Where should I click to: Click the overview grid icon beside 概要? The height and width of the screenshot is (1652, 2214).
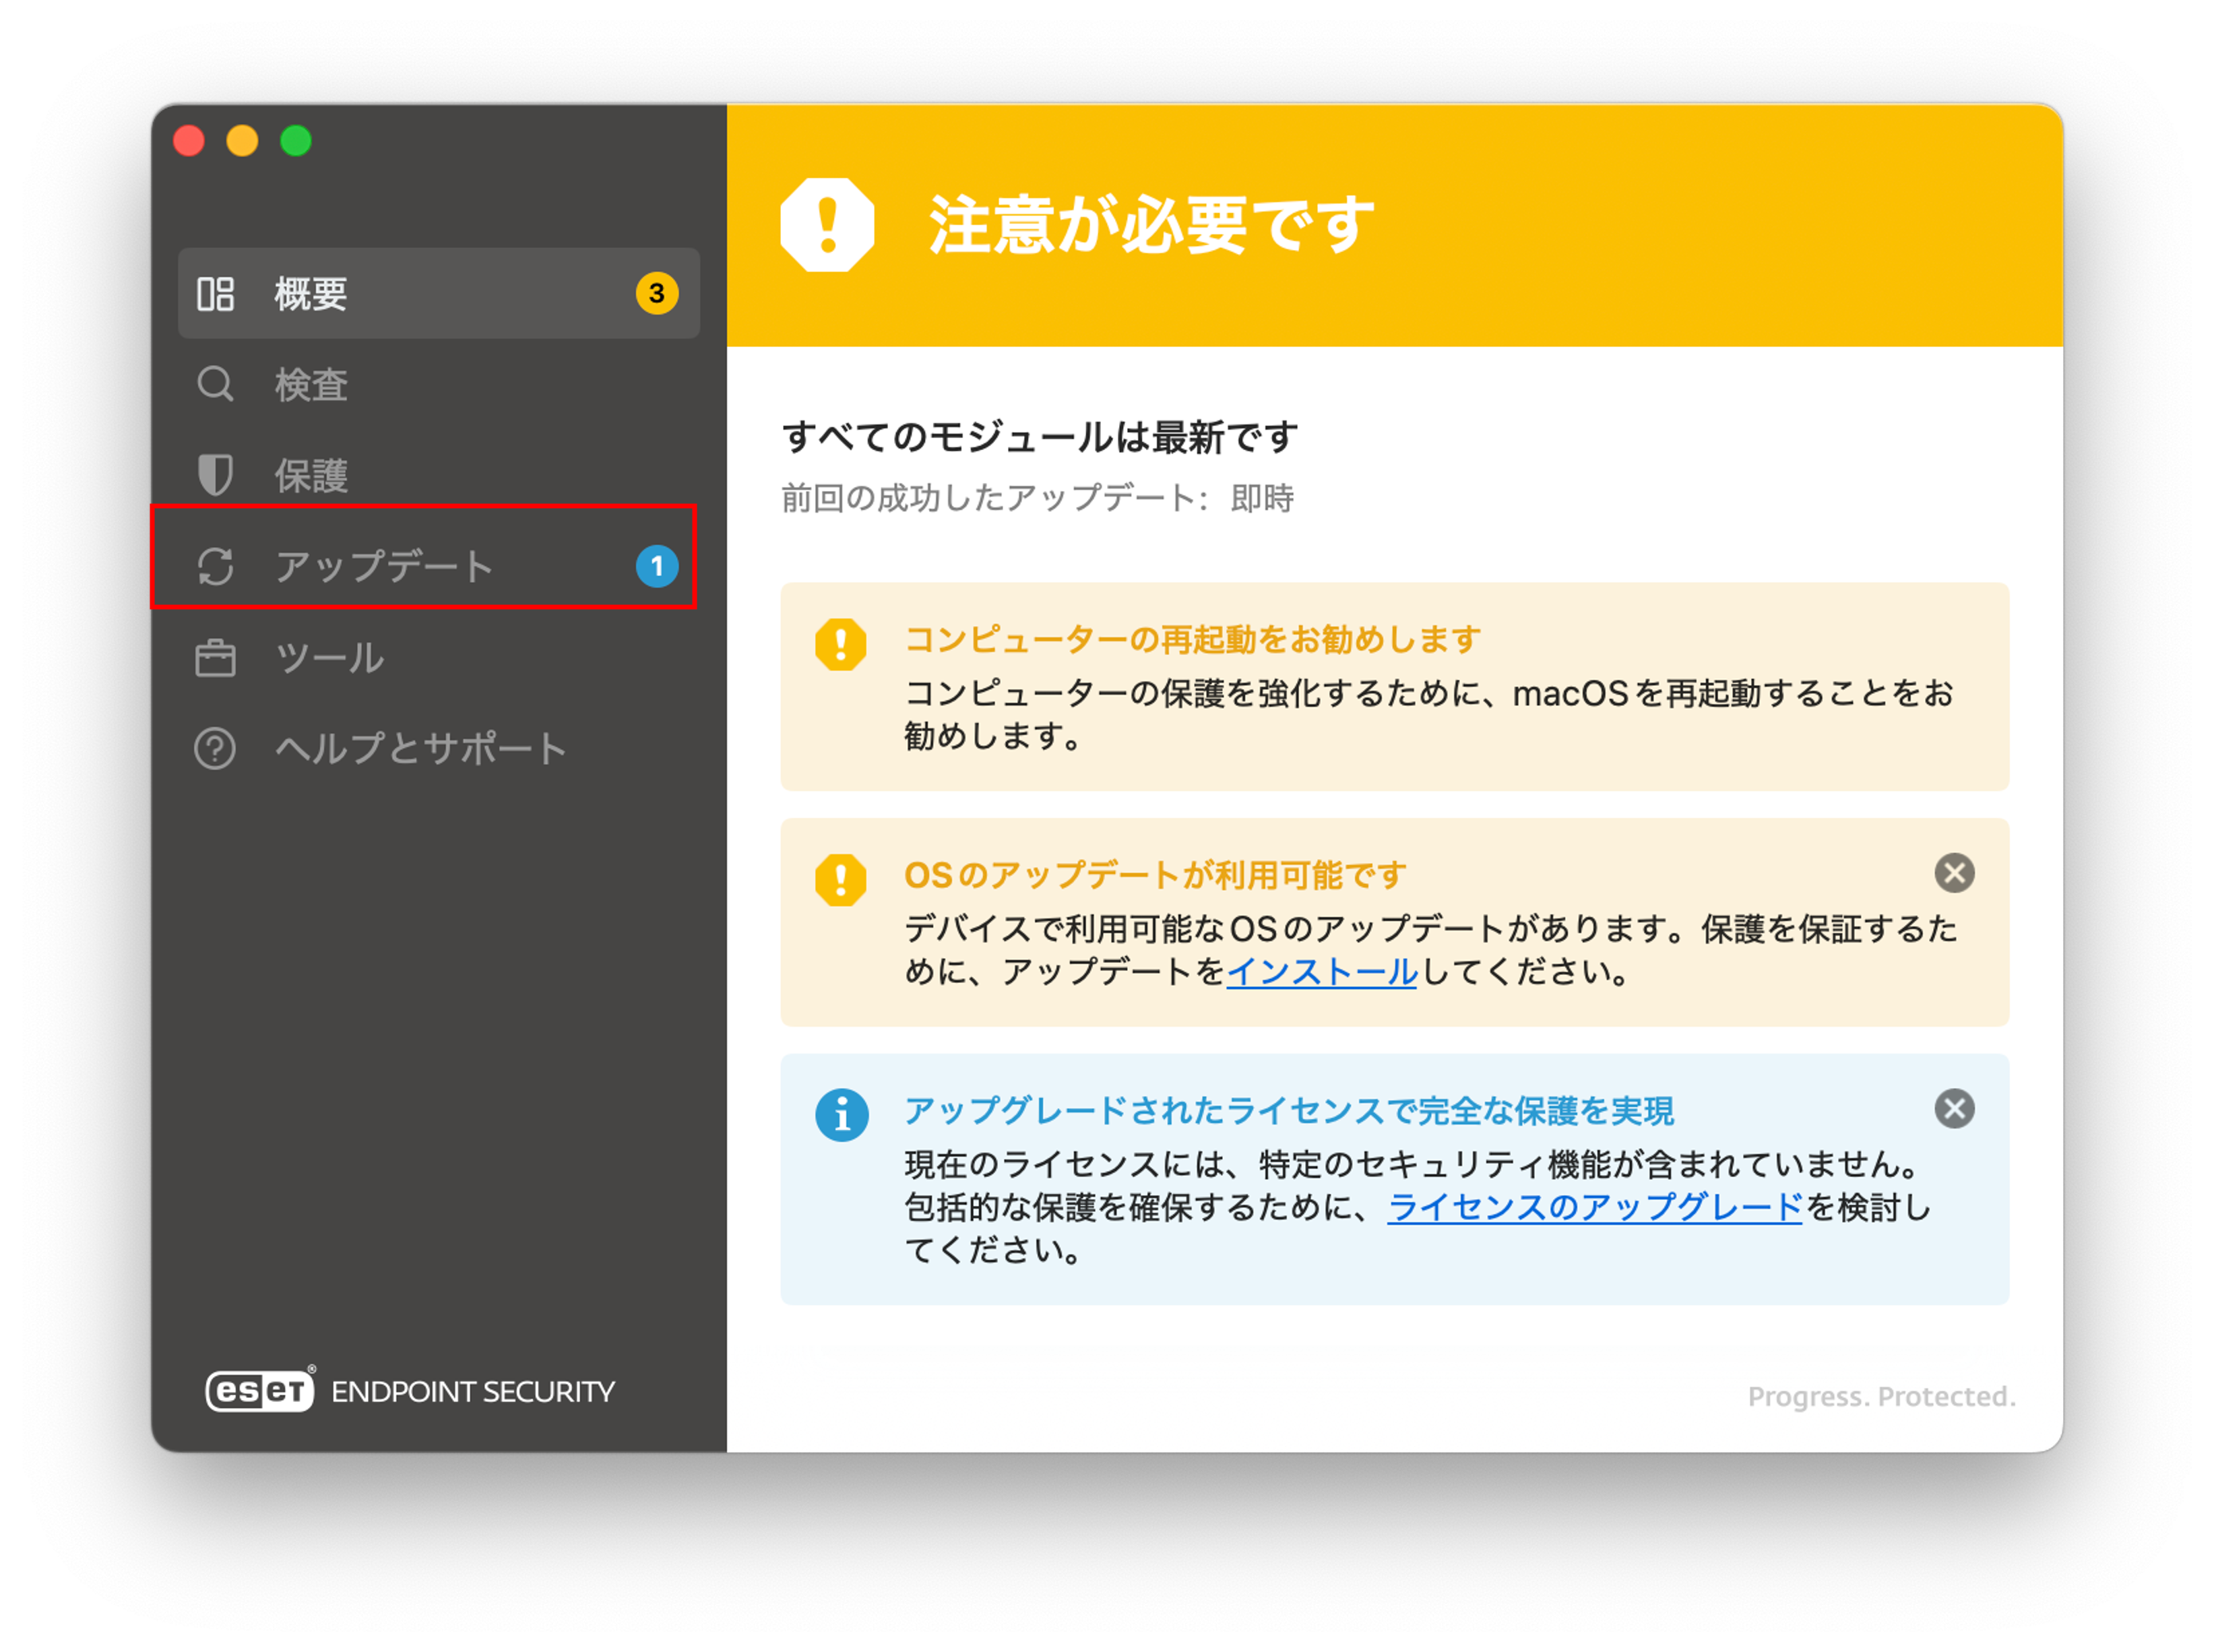215,294
